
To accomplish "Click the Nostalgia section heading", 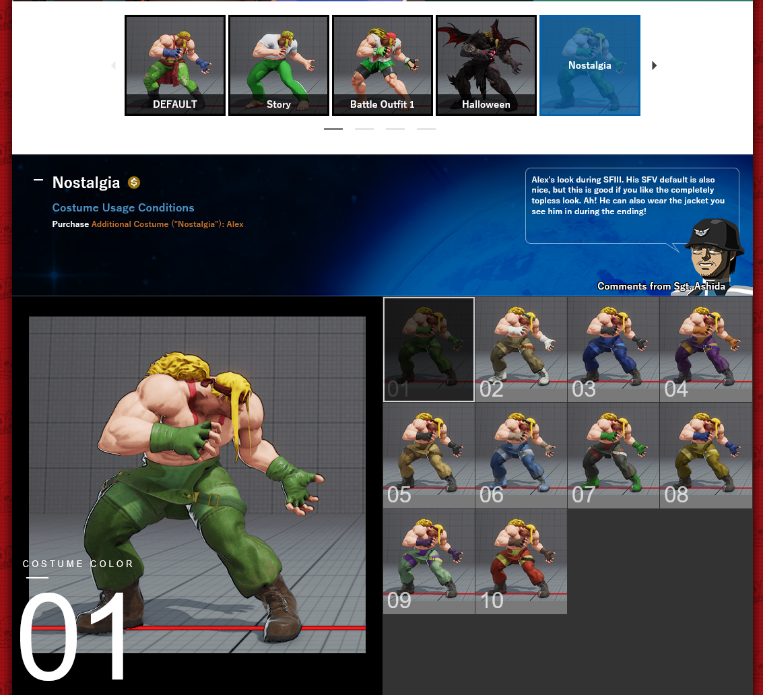I will 86,183.
